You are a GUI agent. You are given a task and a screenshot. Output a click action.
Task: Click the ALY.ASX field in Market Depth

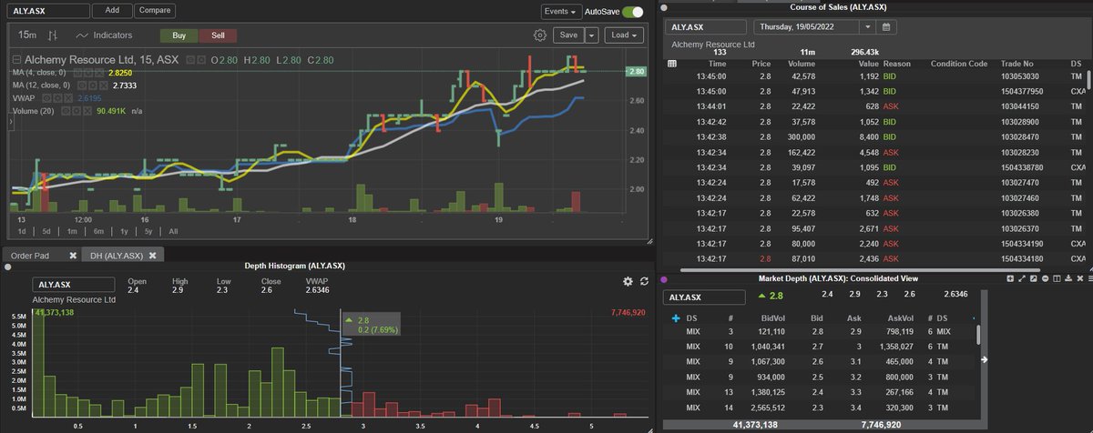tap(704, 297)
